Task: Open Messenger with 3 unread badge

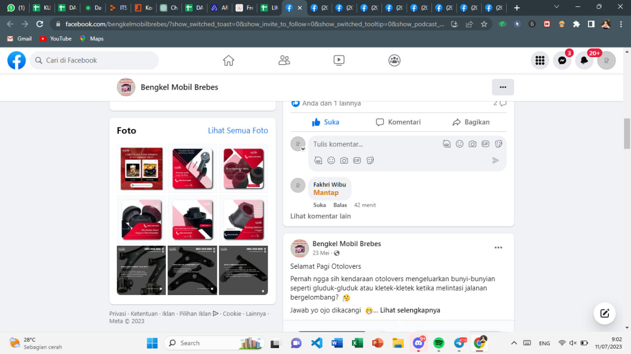Action: pyautogui.click(x=562, y=60)
